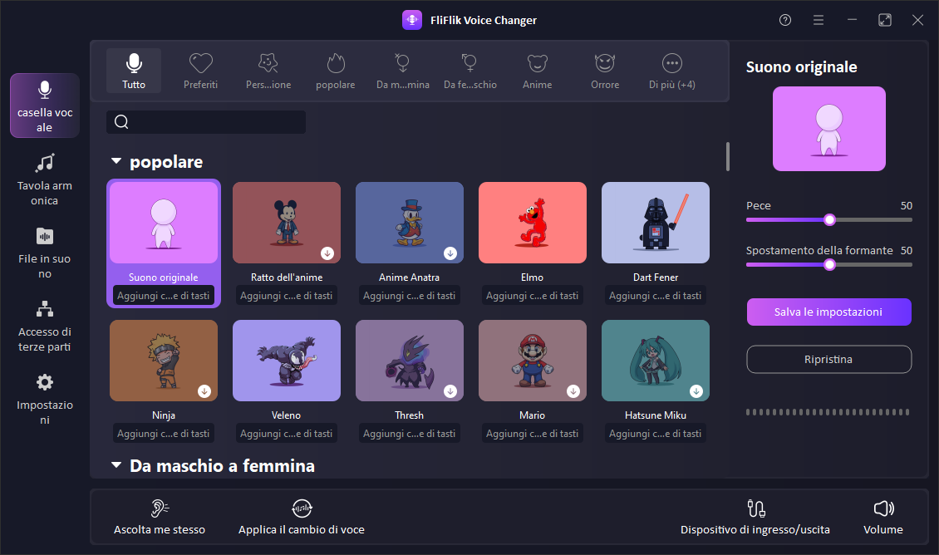Add key binding for Ratto dell'anime
Viewport: 939px width, 555px height.
tap(286, 296)
